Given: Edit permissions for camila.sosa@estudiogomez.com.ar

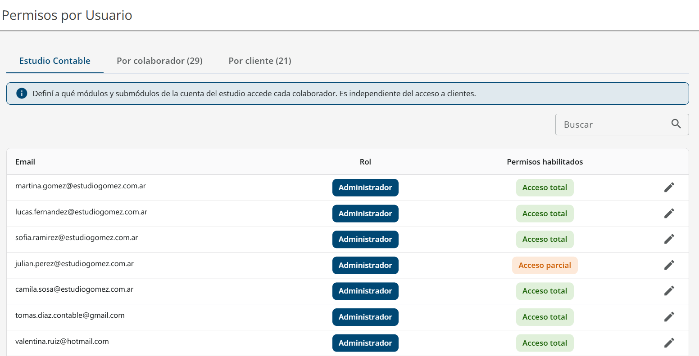Looking at the screenshot, I should pos(669,291).
